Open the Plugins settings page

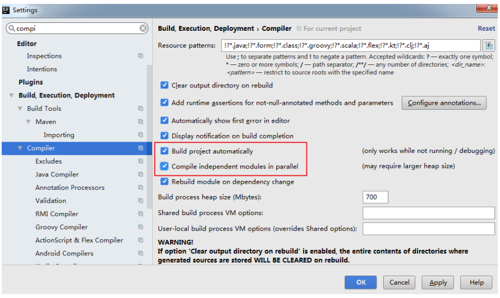pos(31,82)
